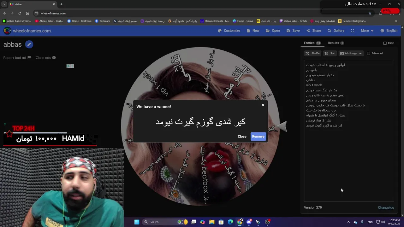Open a new browser tab
The height and width of the screenshot is (227, 404).
click(61, 4)
